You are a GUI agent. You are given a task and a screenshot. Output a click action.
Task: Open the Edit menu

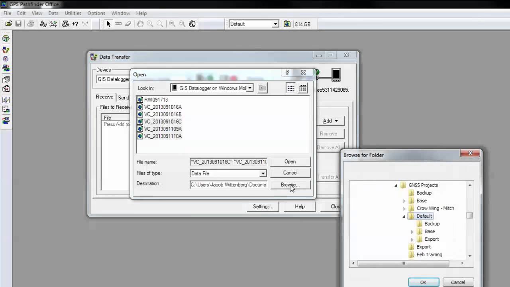tap(21, 13)
